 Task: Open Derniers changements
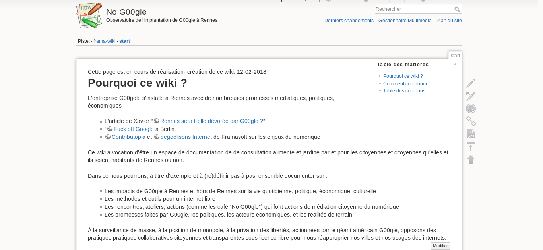(x=349, y=21)
